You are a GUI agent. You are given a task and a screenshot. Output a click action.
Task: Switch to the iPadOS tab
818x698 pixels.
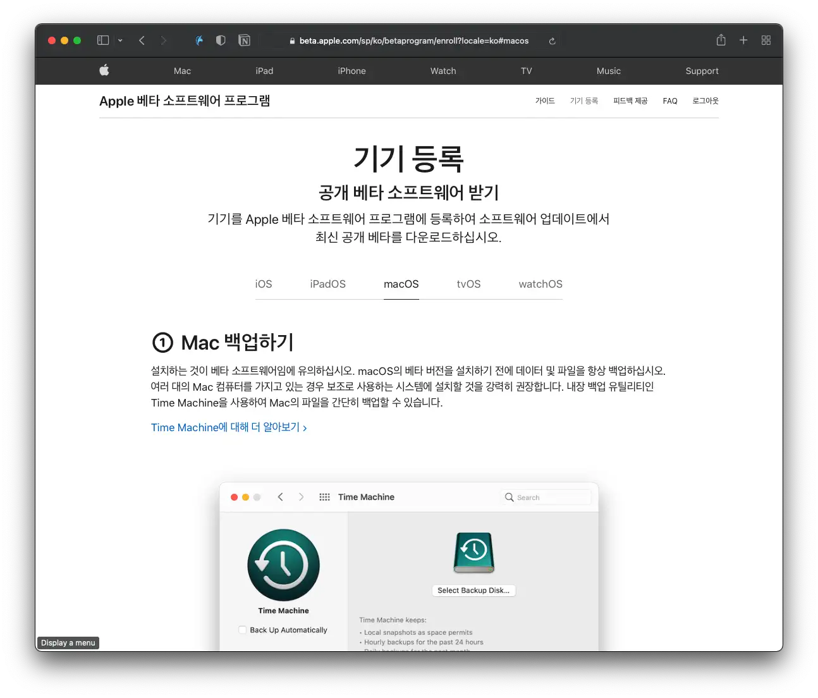point(327,284)
